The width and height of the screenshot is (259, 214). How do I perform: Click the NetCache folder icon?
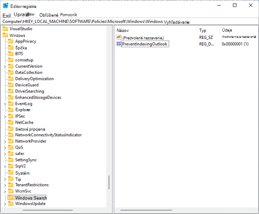[11, 122]
